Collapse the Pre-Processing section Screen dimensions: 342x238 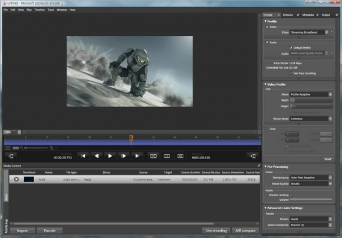click(265, 167)
